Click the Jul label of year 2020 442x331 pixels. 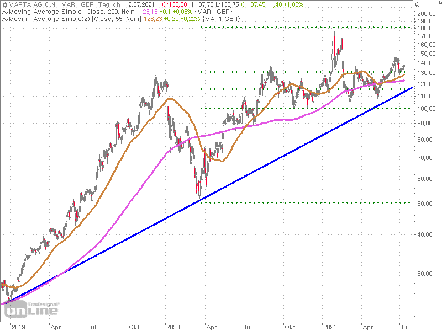click(x=248, y=327)
